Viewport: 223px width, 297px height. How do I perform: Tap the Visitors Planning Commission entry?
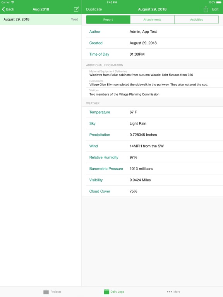(x=124, y=94)
